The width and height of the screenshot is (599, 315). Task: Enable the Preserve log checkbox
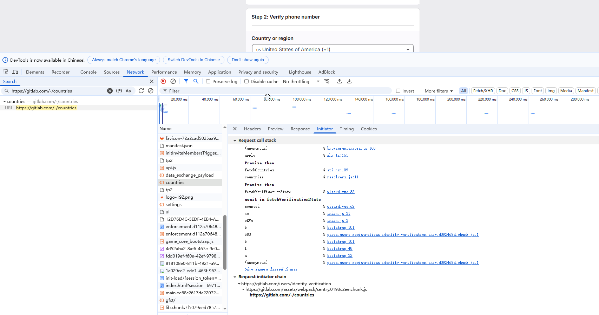coord(208,81)
